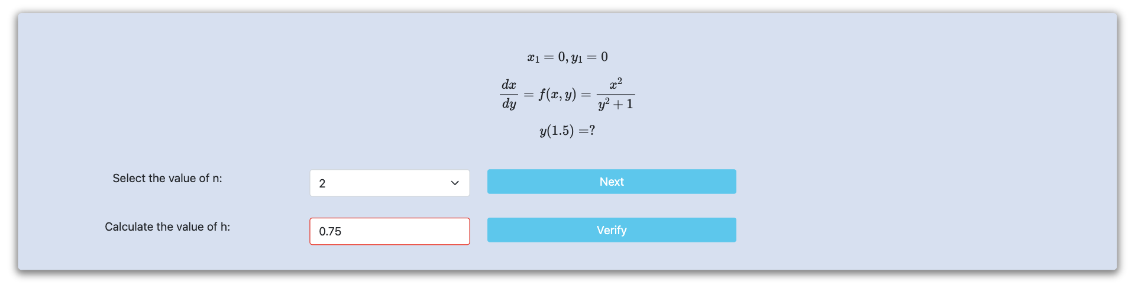Click the x² numerator of the fraction
This screenshot has width=1138, height=291.
[616, 83]
